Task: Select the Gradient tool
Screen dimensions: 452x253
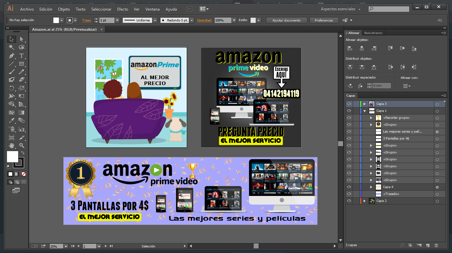Action: [22, 112]
